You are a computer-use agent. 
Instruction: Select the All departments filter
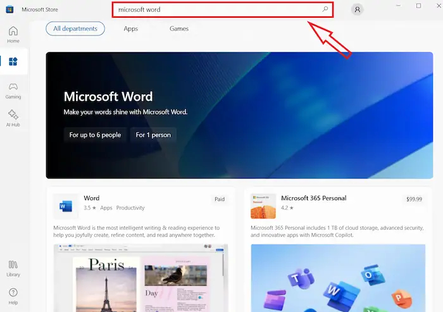(x=75, y=28)
